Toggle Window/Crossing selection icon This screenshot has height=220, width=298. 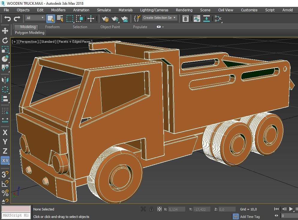pyautogui.click(x=79, y=19)
